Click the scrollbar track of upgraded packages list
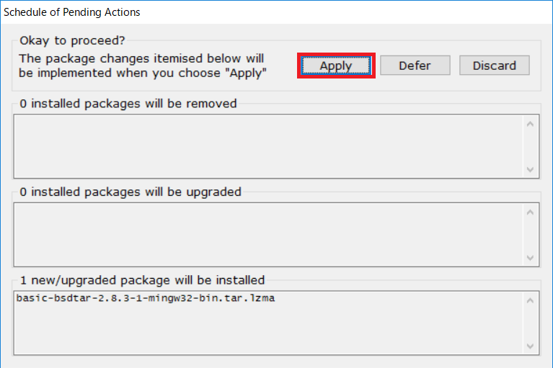 coord(531,234)
